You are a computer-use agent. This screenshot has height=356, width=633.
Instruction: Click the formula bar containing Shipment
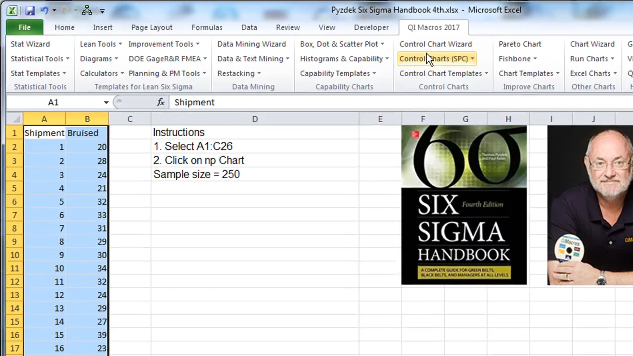[x=401, y=102]
